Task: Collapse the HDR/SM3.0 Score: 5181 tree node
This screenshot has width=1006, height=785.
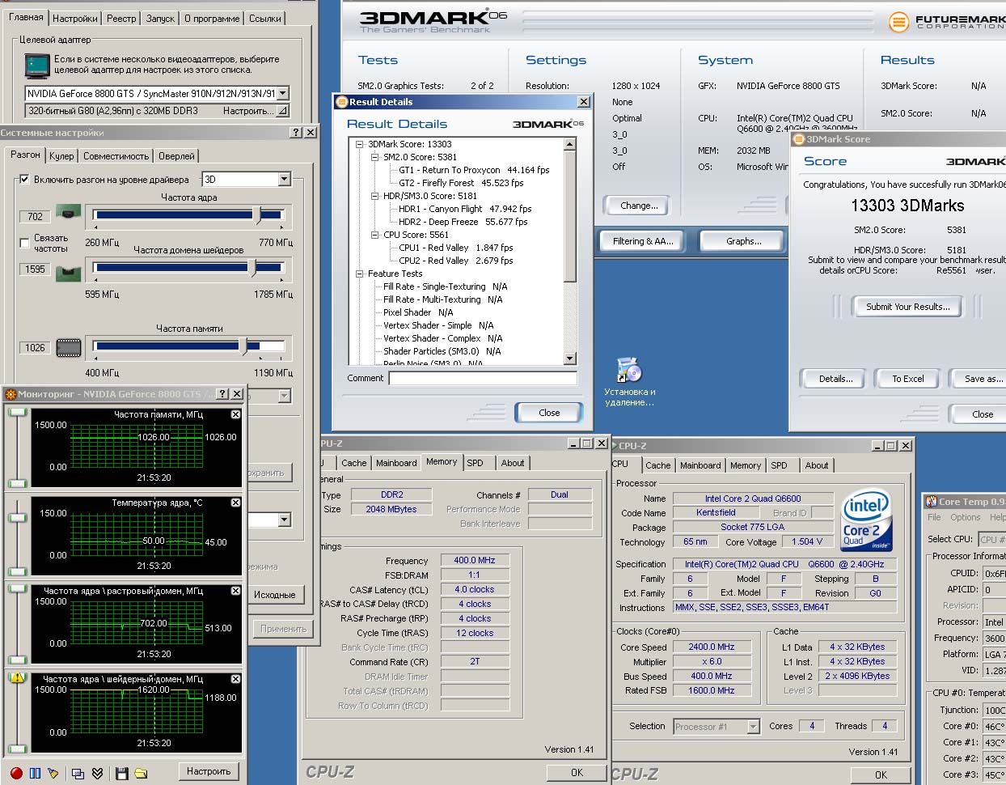Action: [375, 196]
